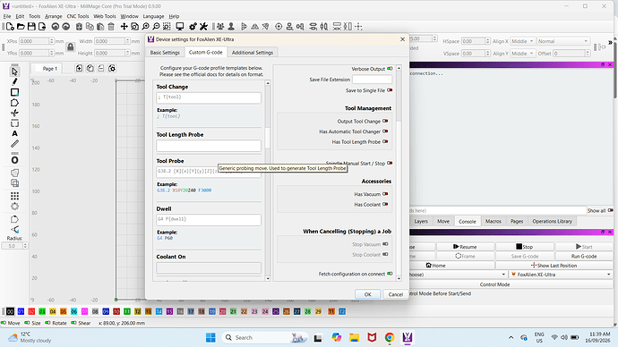Image resolution: width=618 pixels, height=347 pixels.
Task: Click the Run G-code button
Action: click(x=584, y=256)
